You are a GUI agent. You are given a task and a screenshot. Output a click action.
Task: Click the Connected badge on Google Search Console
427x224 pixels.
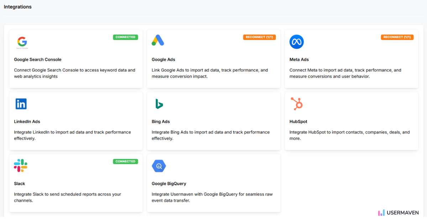125,37
